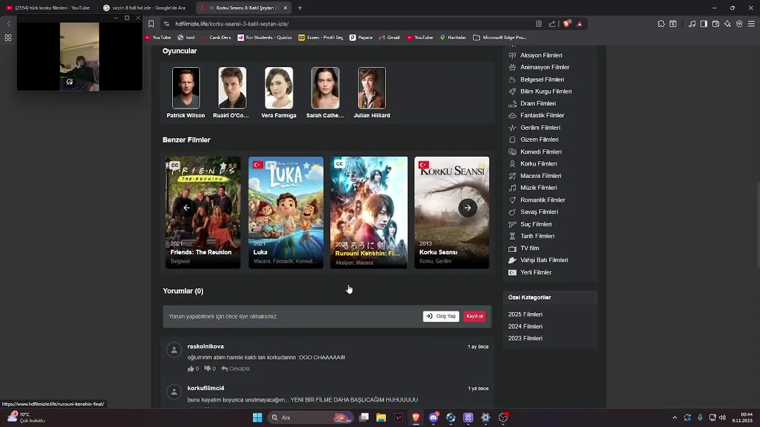Click the browser back arrow
This screenshot has width=760, height=427.
point(8,24)
